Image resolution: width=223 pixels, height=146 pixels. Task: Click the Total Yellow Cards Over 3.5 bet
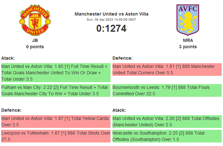click(x=56, y=122)
